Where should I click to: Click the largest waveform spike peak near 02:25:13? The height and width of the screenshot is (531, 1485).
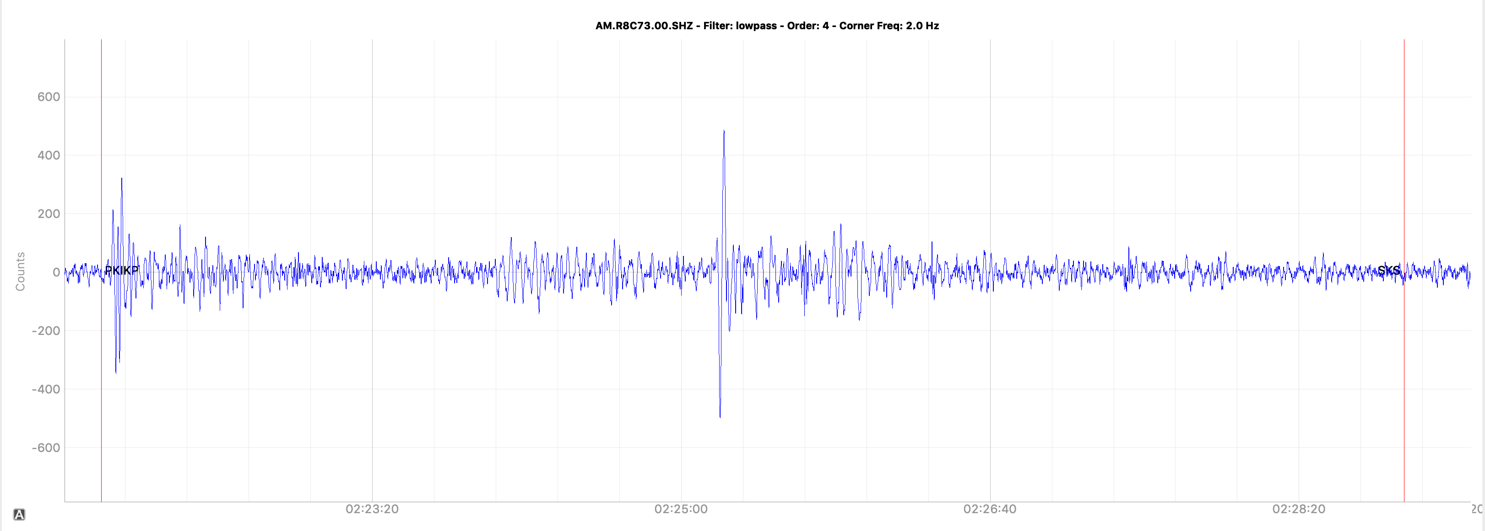coord(723,131)
